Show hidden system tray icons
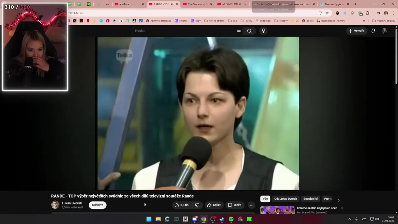398x224 pixels. click(349, 219)
